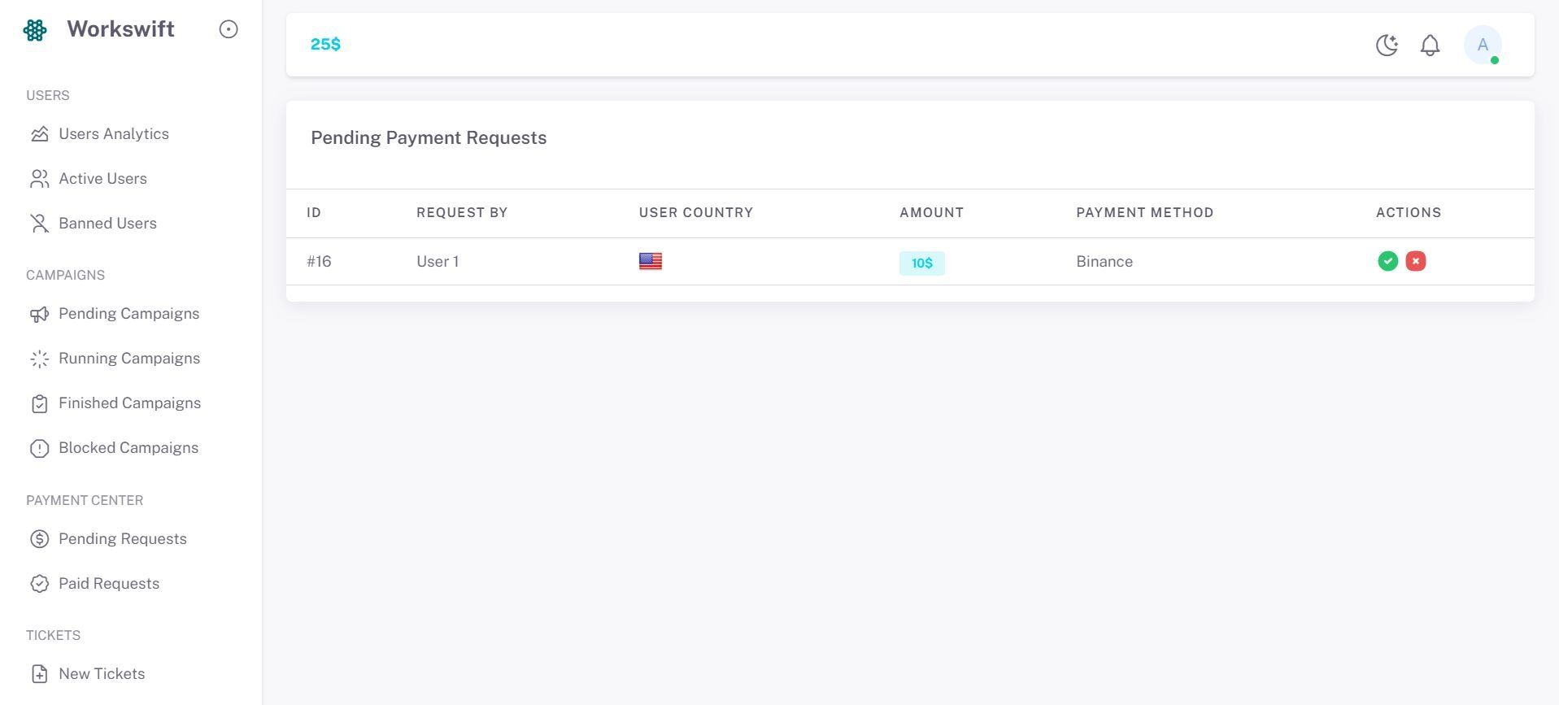
Task: Open the notifications bell
Action: click(x=1430, y=46)
